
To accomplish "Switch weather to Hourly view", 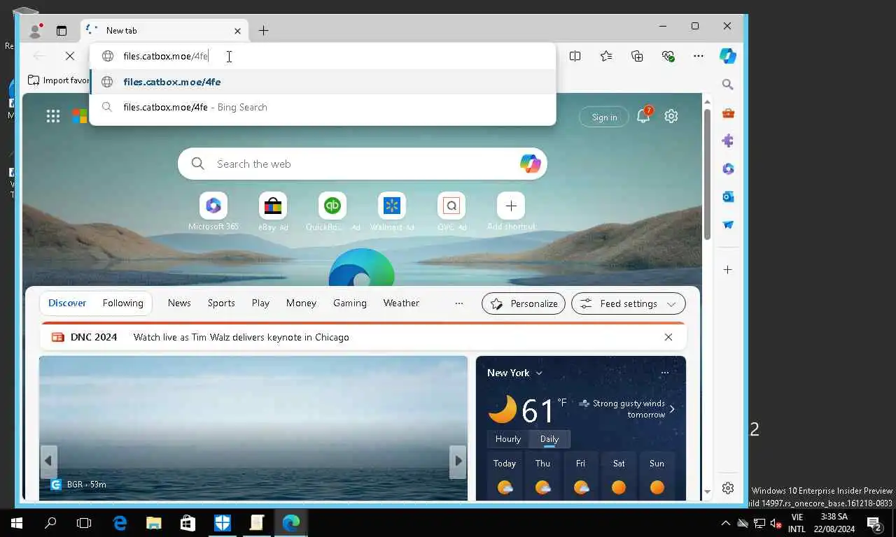I will (508, 439).
